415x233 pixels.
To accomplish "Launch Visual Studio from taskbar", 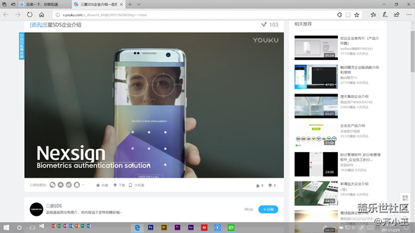I will click(x=41, y=226).
